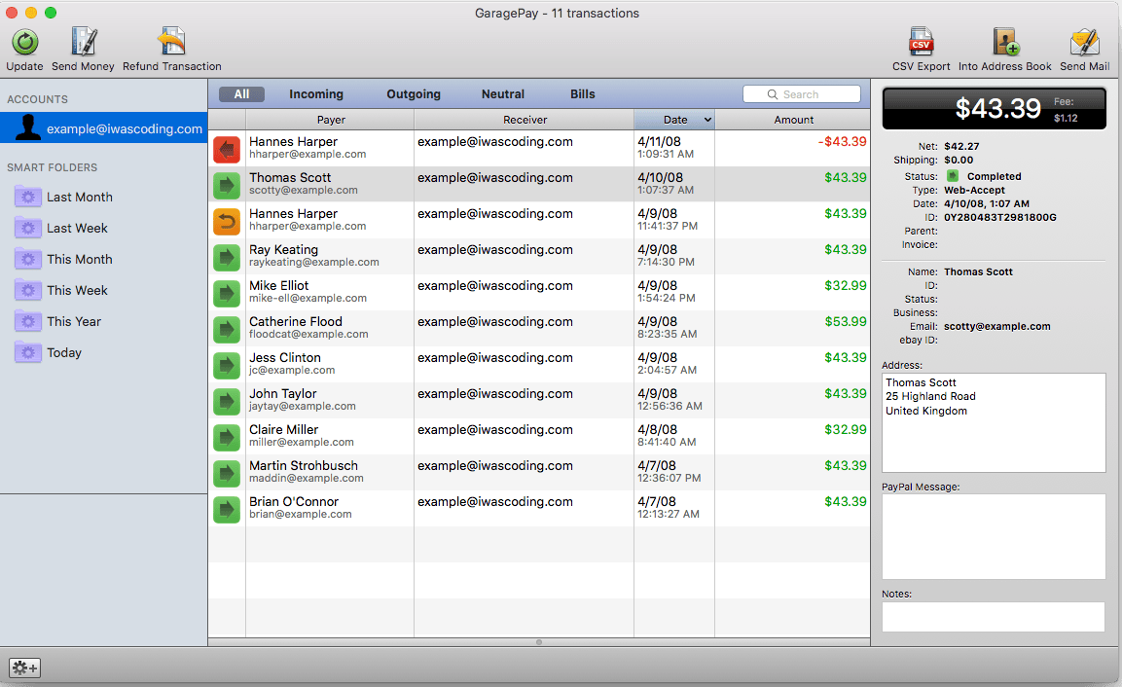Screen dimensions: 1122x687
Task: Click the Address box with Thomas Scott
Action: point(994,422)
